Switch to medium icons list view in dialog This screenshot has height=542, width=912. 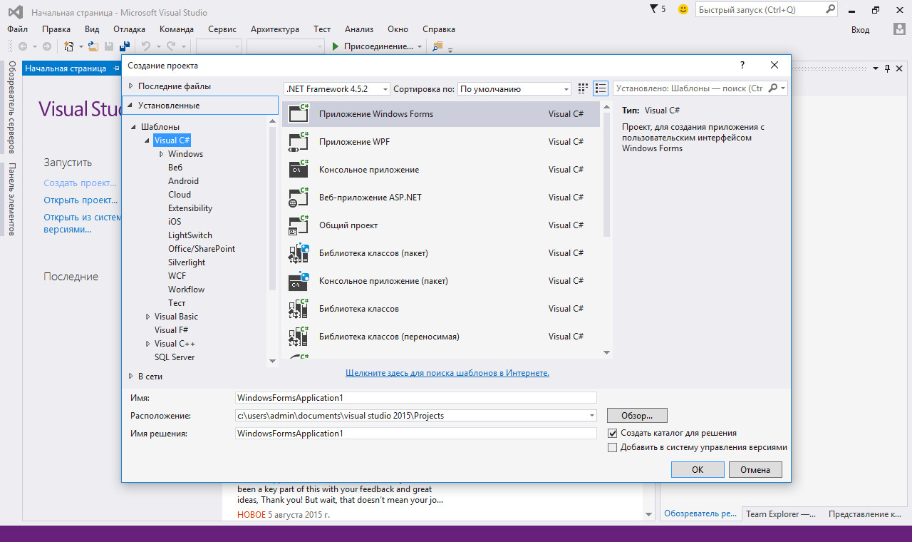click(601, 88)
